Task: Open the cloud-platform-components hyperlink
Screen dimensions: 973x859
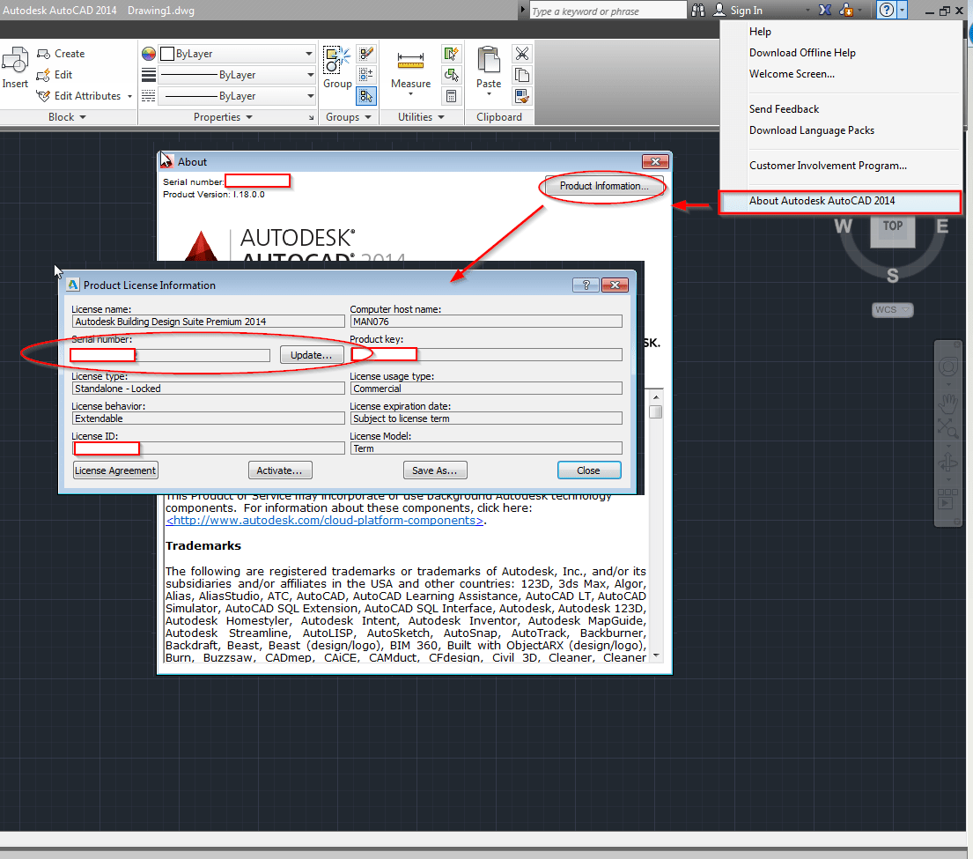Action: 325,521
